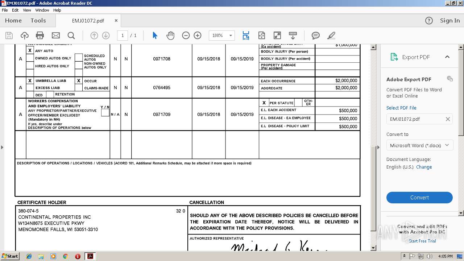The image size is (464, 261).
Task: Add a comment with bubble icon
Action: [x=316, y=36]
